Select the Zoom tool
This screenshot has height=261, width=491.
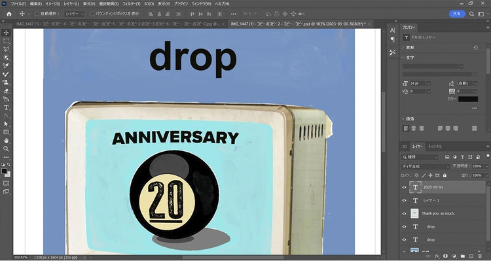[6, 148]
